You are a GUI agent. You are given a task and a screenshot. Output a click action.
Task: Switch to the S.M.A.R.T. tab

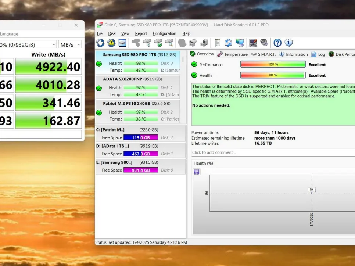point(263,54)
